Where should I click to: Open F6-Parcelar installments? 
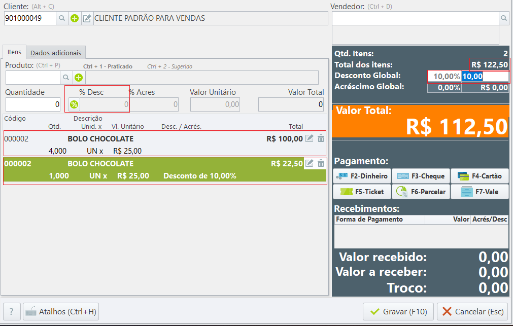(x=421, y=192)
